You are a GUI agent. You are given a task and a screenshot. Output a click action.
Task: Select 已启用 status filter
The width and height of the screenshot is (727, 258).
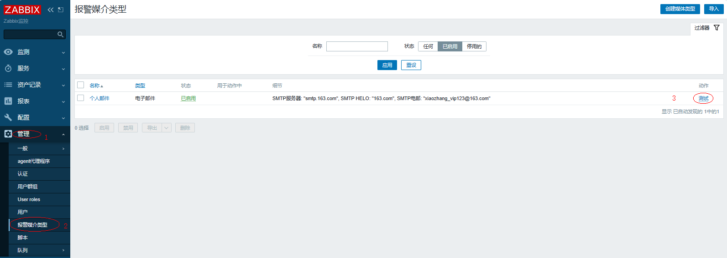[x=450, y=46]
